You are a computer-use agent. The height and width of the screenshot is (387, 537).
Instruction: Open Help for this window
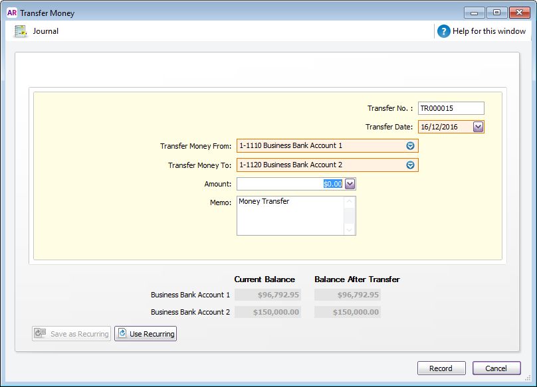coord(488,31)
